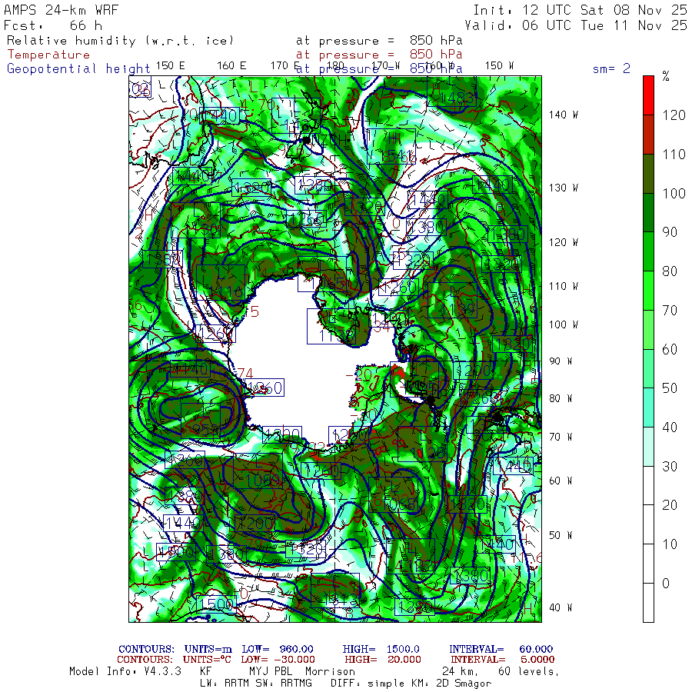
Task: Click the '120 W' longitude label
Action: pos(564,242)
